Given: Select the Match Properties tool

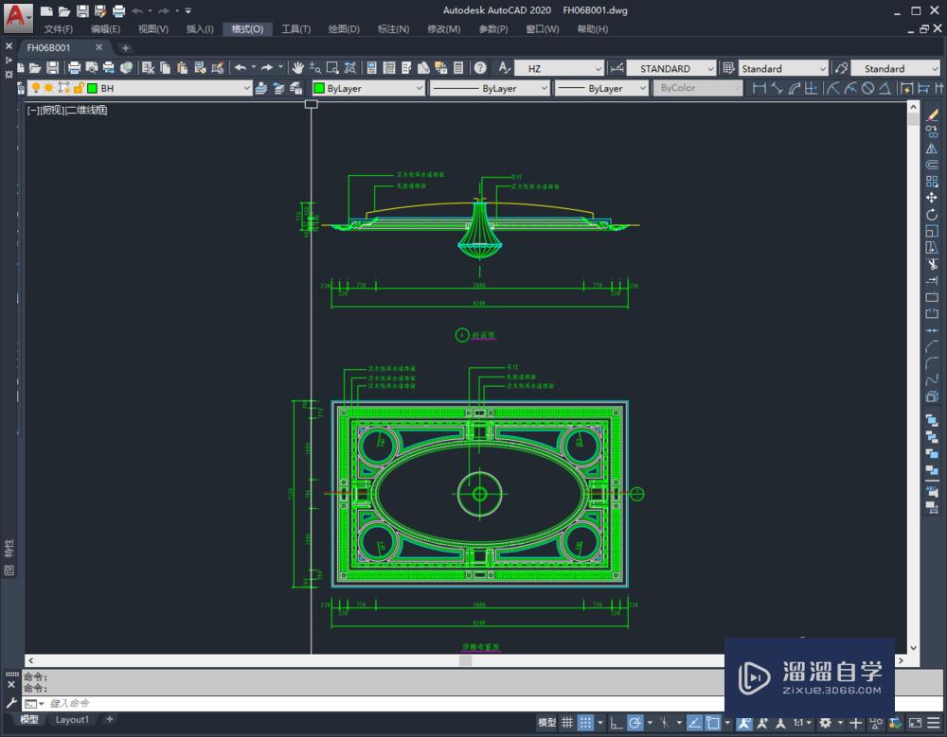Looking at the screenshot, I should [x=199, y=69].
